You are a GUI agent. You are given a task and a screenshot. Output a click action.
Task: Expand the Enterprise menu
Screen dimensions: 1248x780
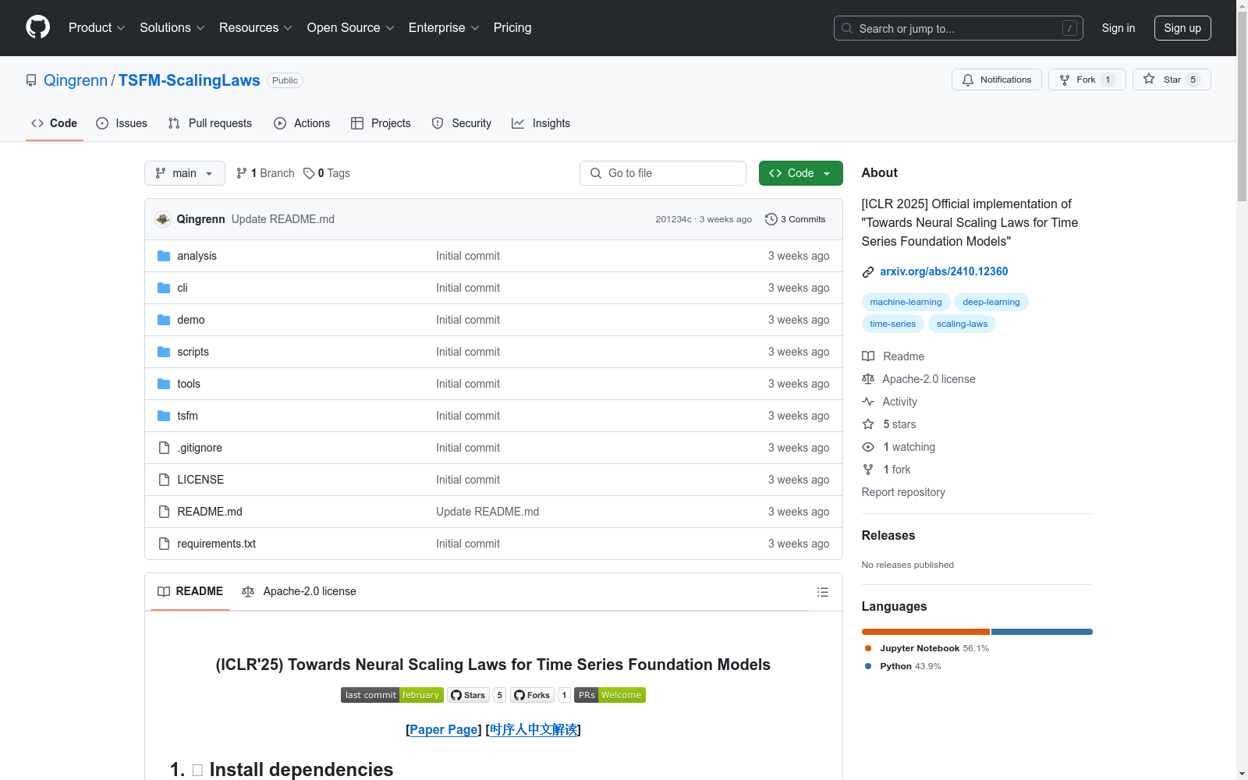(444, 28)
